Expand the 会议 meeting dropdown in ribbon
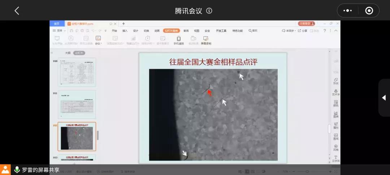Viewport: 390px width, 175px height. [98, 40]
